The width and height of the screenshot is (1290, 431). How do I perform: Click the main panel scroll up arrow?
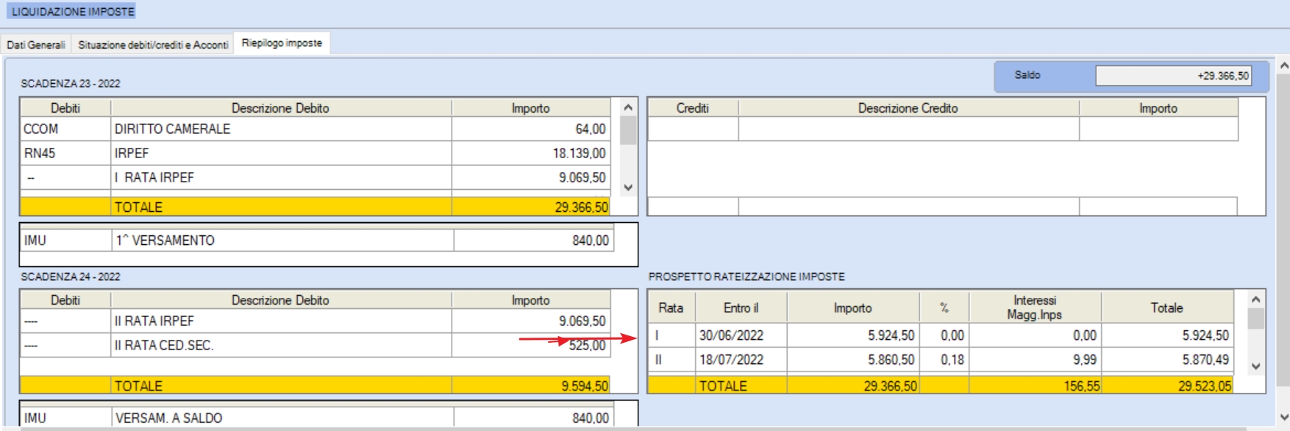pos(1283,66)
